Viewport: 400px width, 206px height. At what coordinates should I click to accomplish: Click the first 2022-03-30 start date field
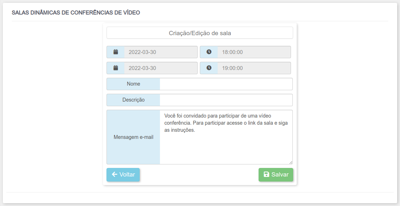(x=161, y=52)
